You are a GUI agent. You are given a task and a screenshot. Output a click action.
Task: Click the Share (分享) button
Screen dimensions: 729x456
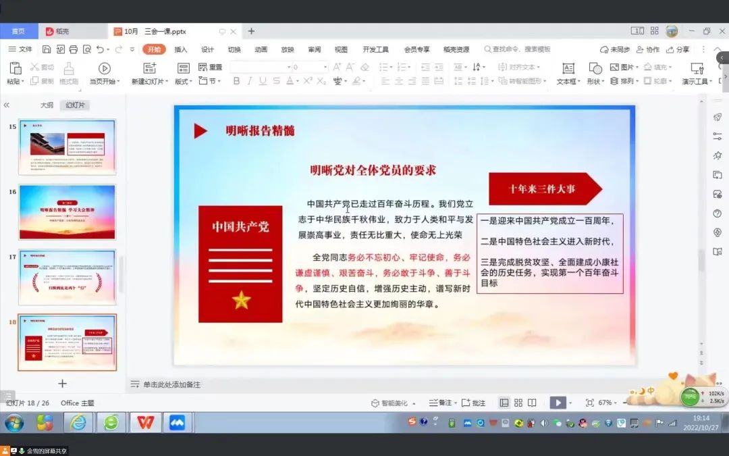(678, 49)
